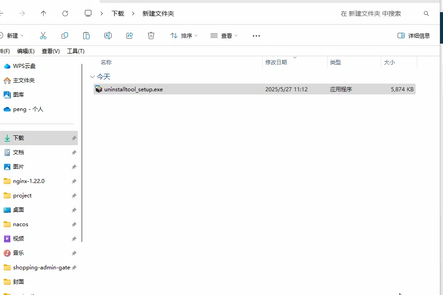This screenshot has height=295, width=443.
Task: Open the 编辑(E) menu
Action: pyautogui.click(x=26, y=51)
